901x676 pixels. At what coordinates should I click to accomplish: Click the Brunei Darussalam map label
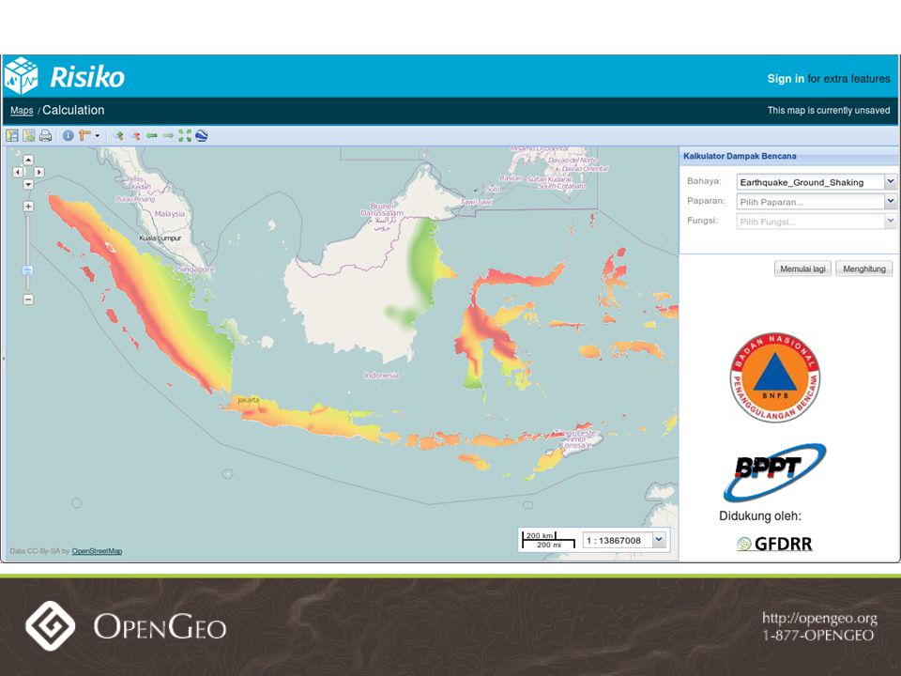click(382, 209)
